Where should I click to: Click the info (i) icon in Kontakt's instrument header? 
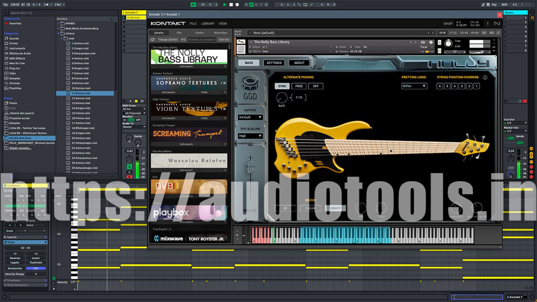pyautogui.click(x=431, y=42)
